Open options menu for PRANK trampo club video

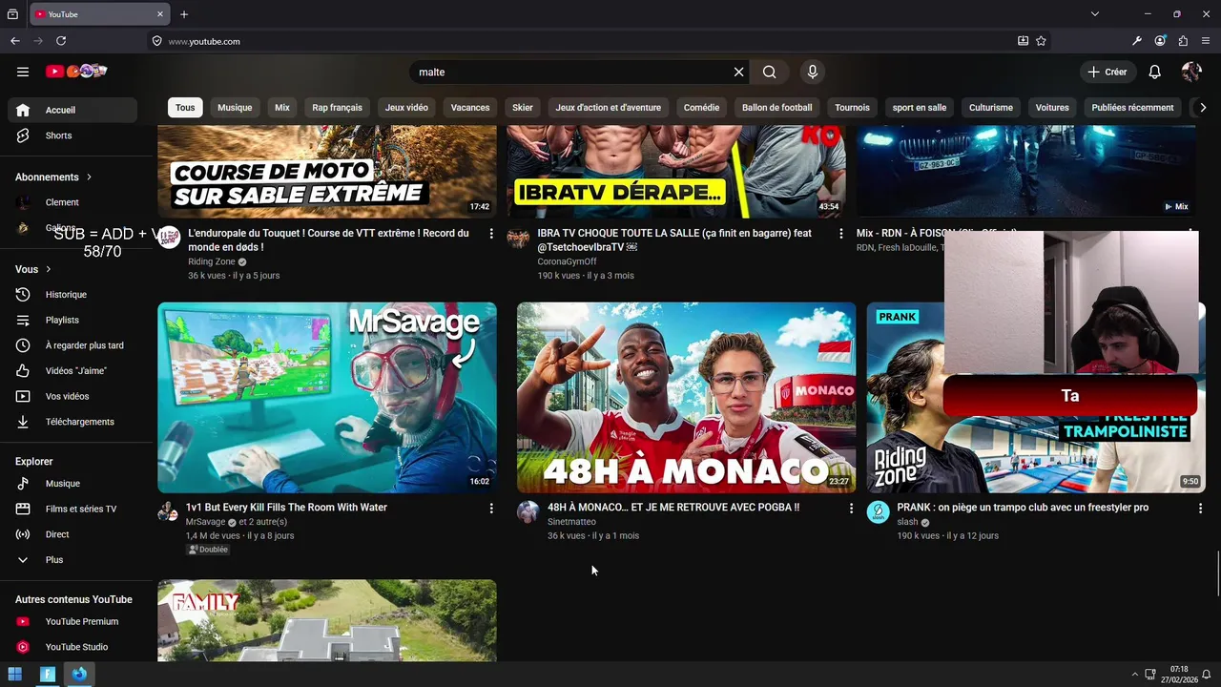coord(1200,509)
